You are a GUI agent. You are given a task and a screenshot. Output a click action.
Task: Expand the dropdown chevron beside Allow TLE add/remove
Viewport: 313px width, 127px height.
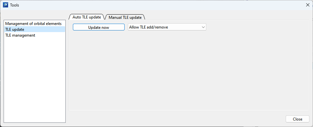pyautogui.click(x=203, y=27)
